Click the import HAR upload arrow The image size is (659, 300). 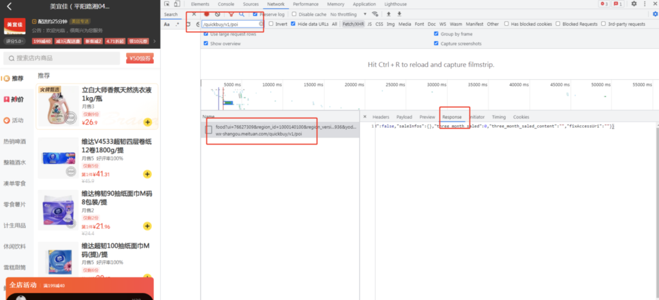click(388, 14)
